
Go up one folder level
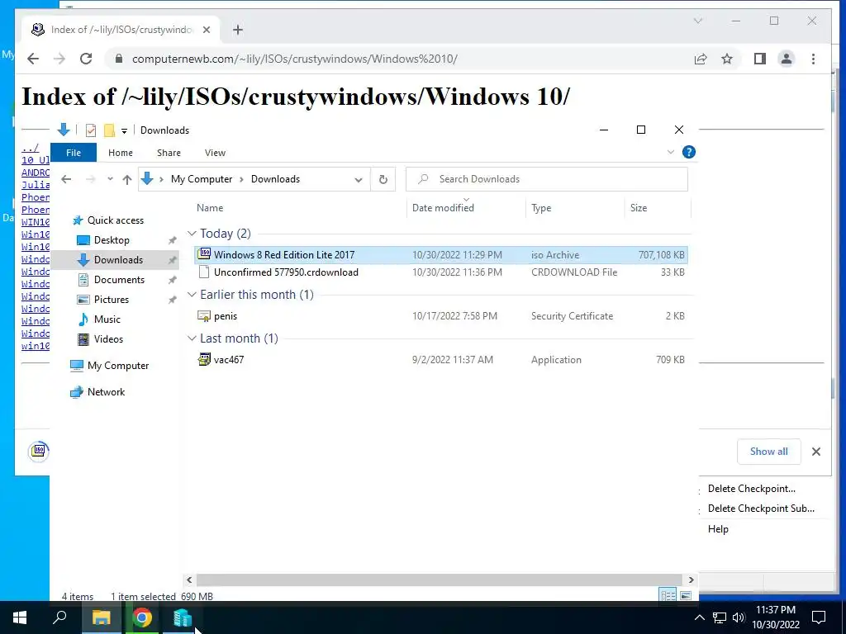click(126, 179)
